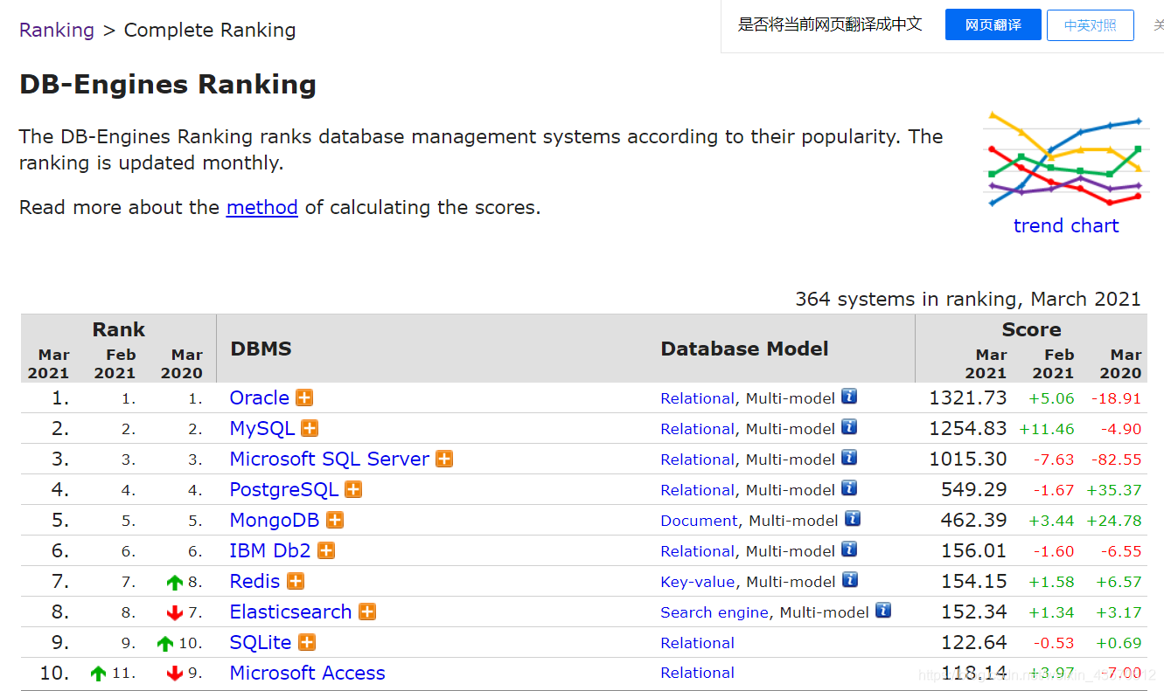This screenshot has width=1164, height=691.
Task: Click Document model link in MongoDB row
Action: point(700,521)
